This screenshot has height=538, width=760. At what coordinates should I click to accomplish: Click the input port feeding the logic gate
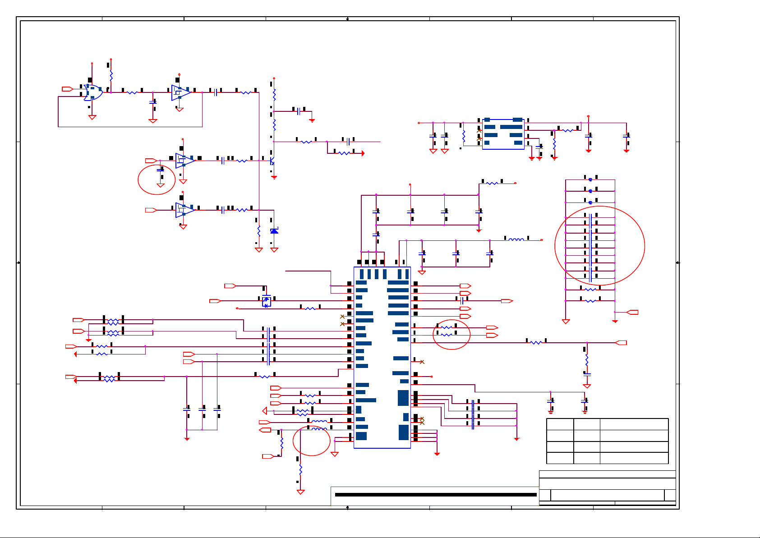68,89
